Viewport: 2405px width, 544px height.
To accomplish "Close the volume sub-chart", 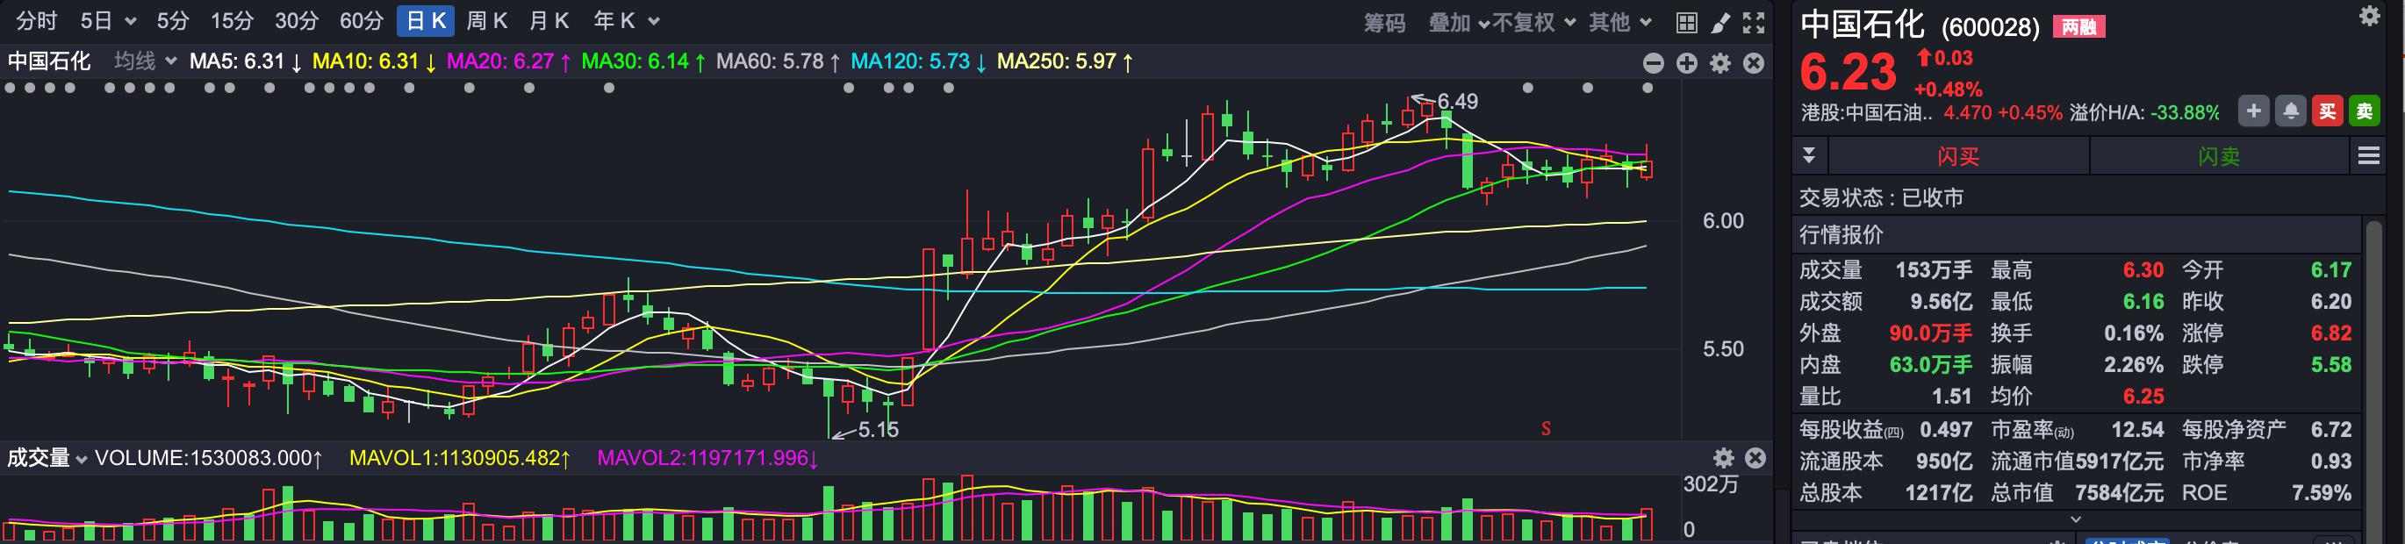I will [x=1755, y=457].
